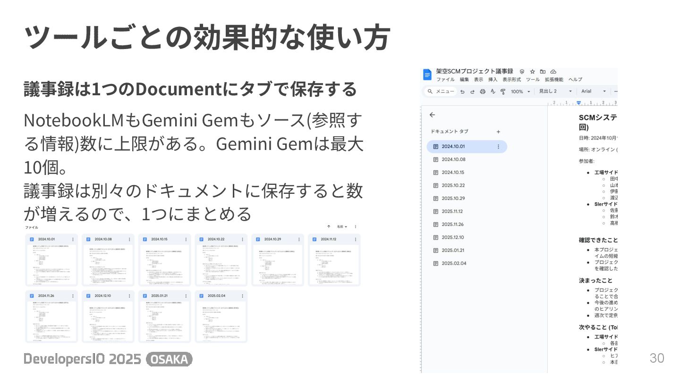Open more actions on the 2024.10.01 file card
Image resolution: width=680 pixels, height=382 pixels.
(x=73, y=239)
